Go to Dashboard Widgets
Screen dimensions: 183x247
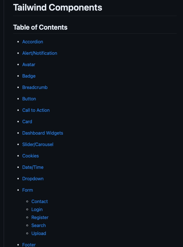(x=42, y=133)
